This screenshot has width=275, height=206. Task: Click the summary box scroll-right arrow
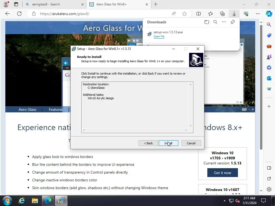pyautogui.click(x=186, y=130)
